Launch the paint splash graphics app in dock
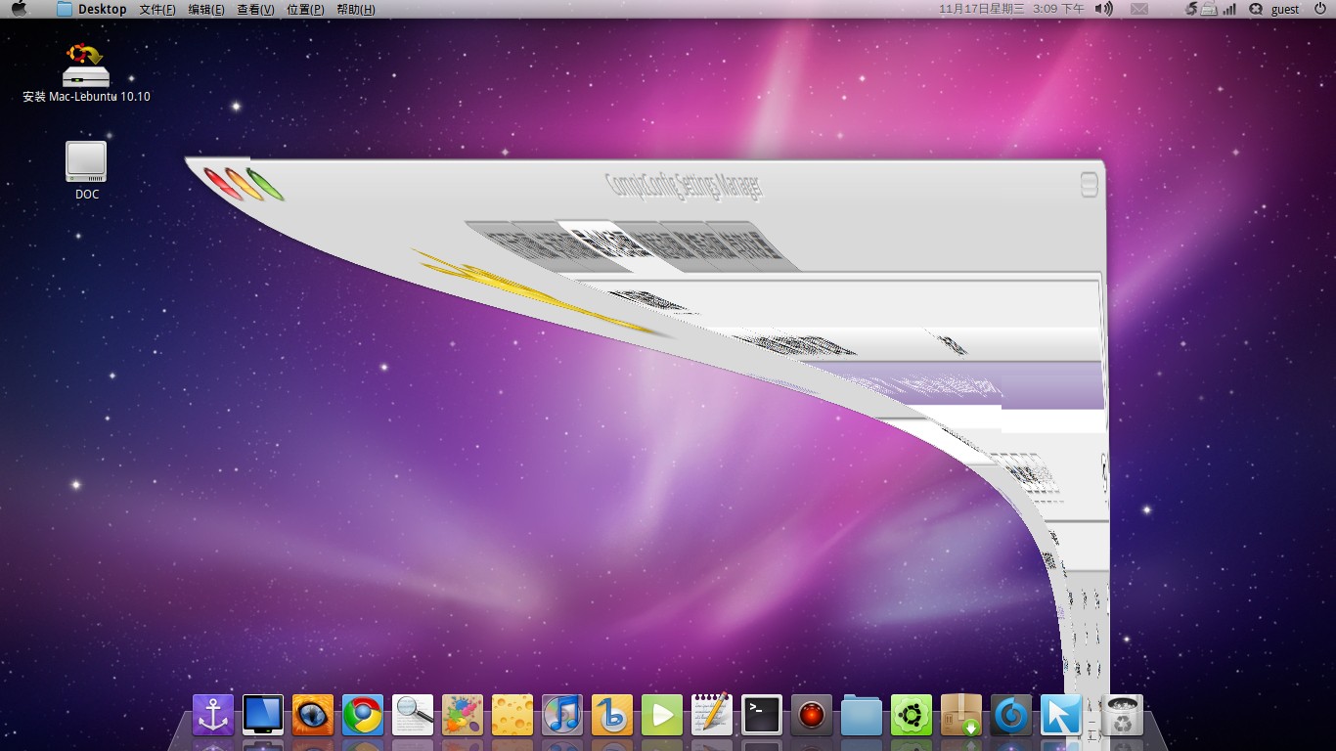1336x751 pixels. coord(463,716)
